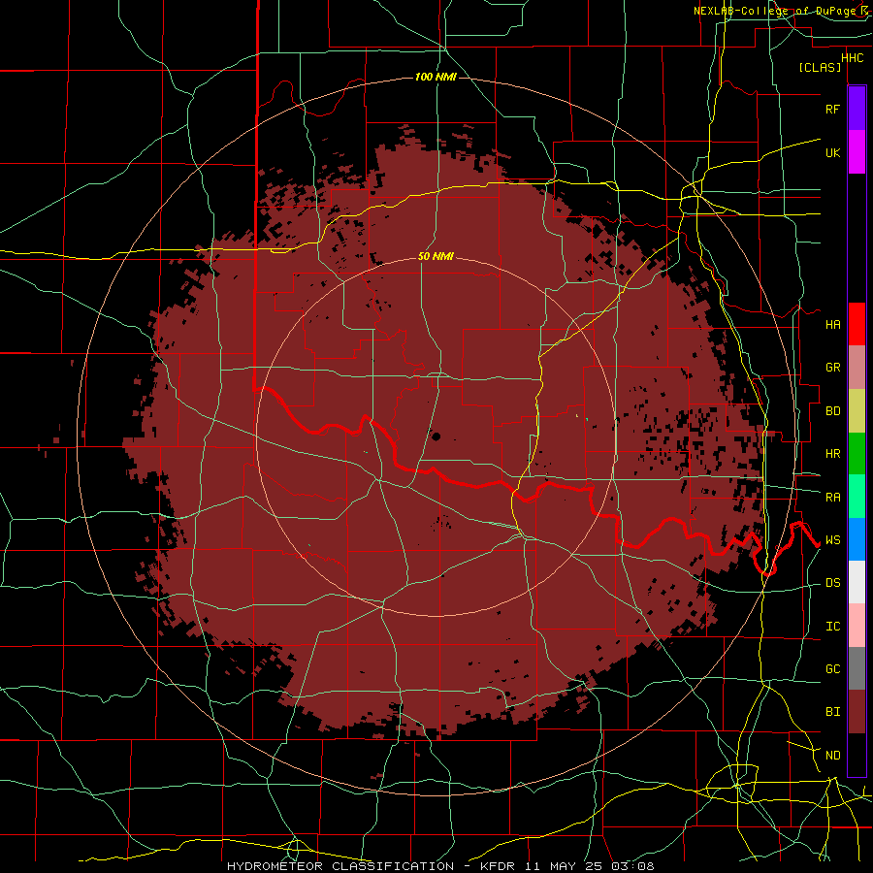Click the [CLAS] legend header
873x873 pixels.
pyautogui.click(x=820, y=68)
